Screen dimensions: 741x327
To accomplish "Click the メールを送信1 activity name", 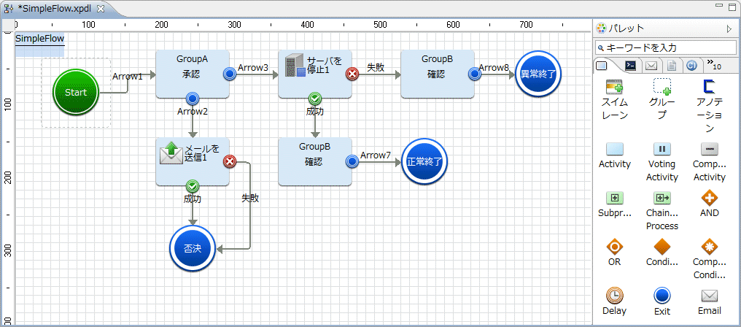I will (x=202, y=153).
